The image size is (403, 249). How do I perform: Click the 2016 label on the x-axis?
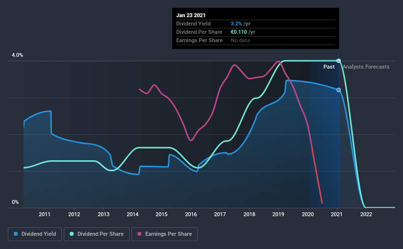(191, 214)
